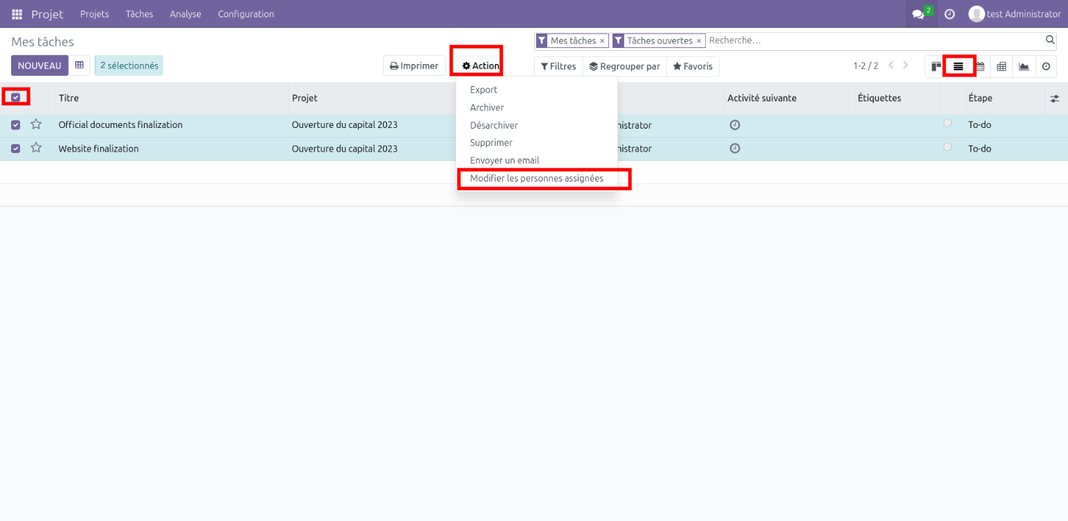Click the Imprimer button
This screenshot has width=1068, height=521.
(x=414, y=65)
